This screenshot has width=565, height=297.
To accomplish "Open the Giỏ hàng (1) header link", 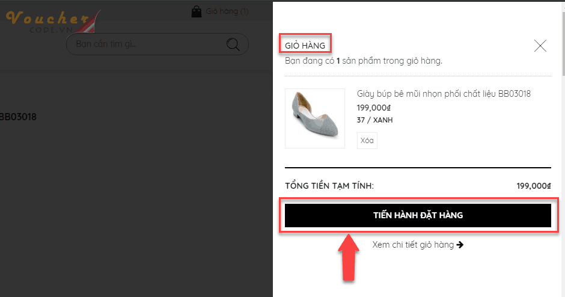I will click(x=227, y=11).
